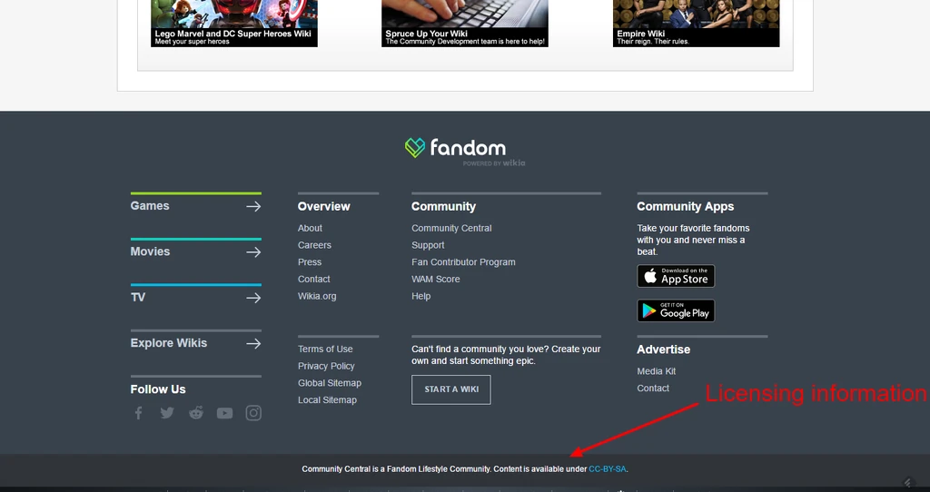
Task: Click the Facebook icon under Follow Us
Action: 139,413
